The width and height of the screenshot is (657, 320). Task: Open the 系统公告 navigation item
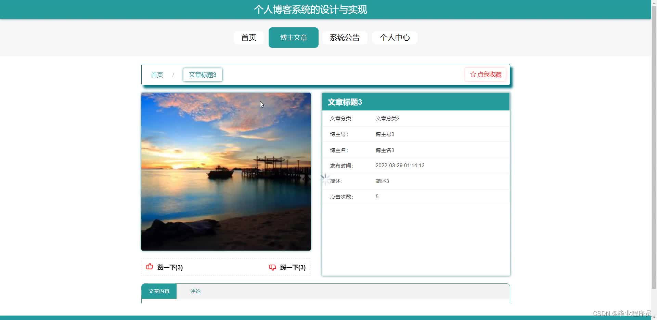pos(345,38)
